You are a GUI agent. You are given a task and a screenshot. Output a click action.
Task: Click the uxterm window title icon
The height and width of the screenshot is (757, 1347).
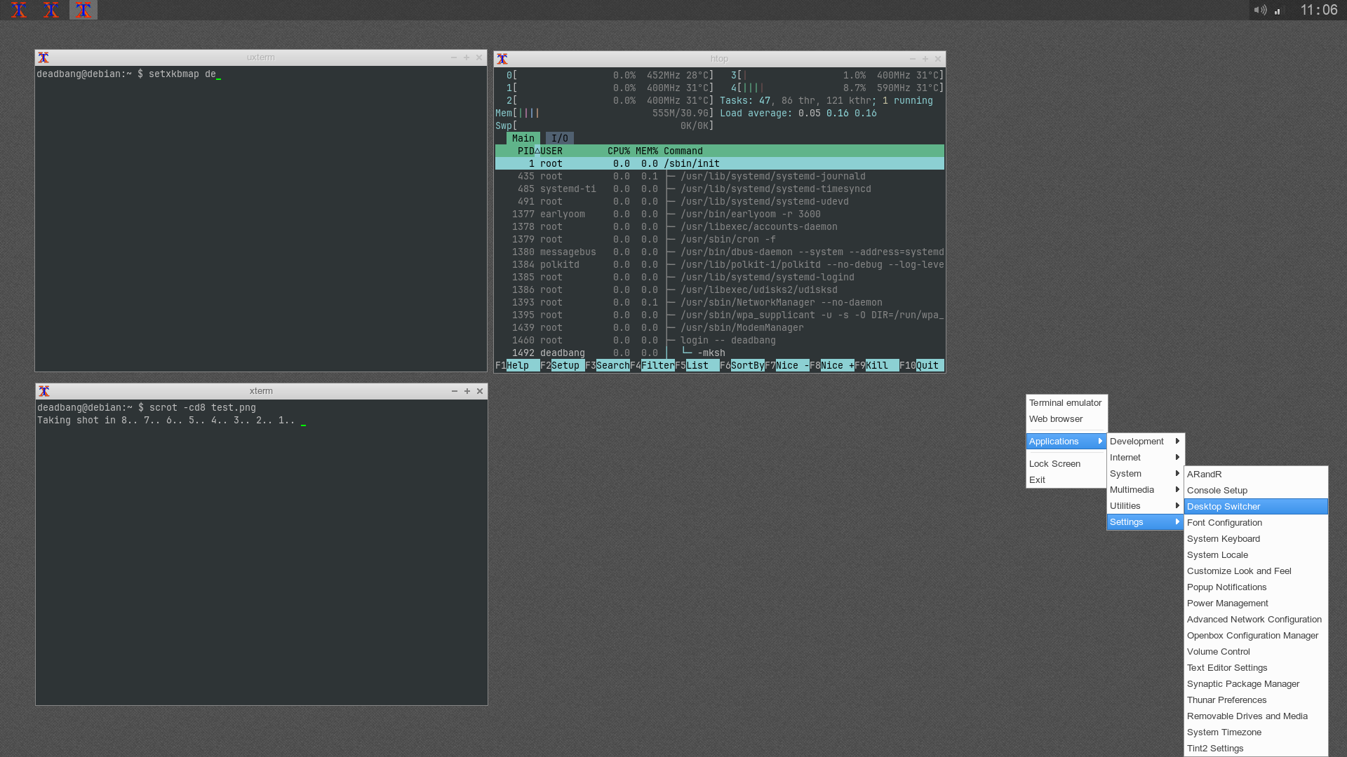[43, 57]
